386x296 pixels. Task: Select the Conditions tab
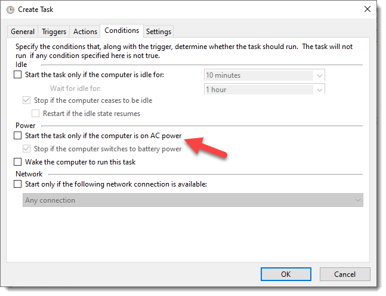122,30
